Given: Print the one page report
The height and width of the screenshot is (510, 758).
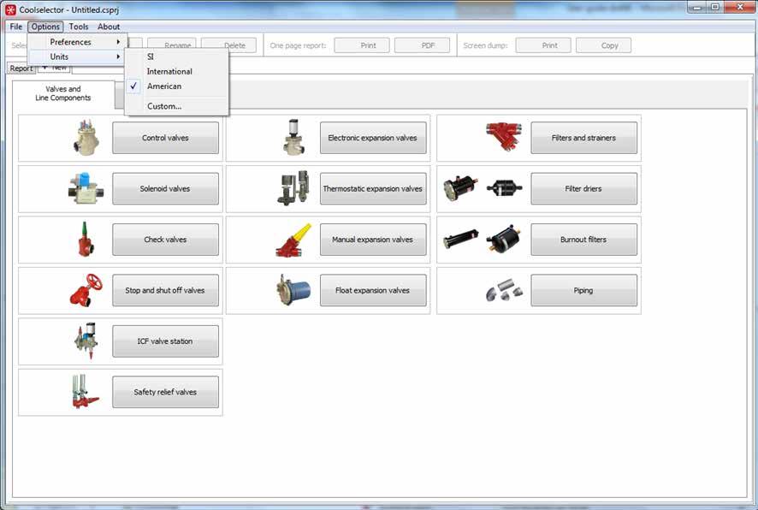Looking at the screenshot, I should 362,45.
